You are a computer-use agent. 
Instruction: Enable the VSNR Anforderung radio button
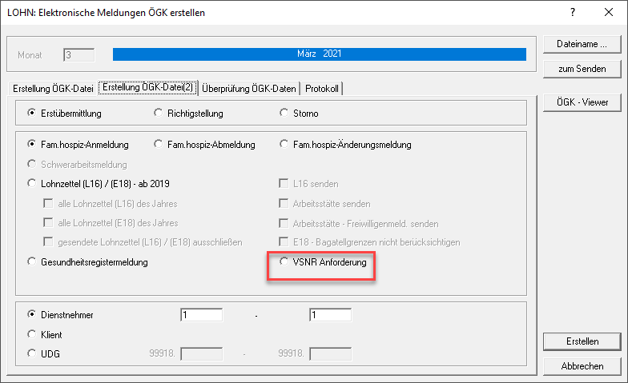[284, 261]
